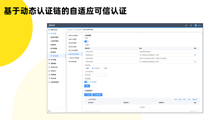Click the SiCAP logo
The height and width of the screenshot is (120, 210).
pyautogui.click(x=52, y=25)
